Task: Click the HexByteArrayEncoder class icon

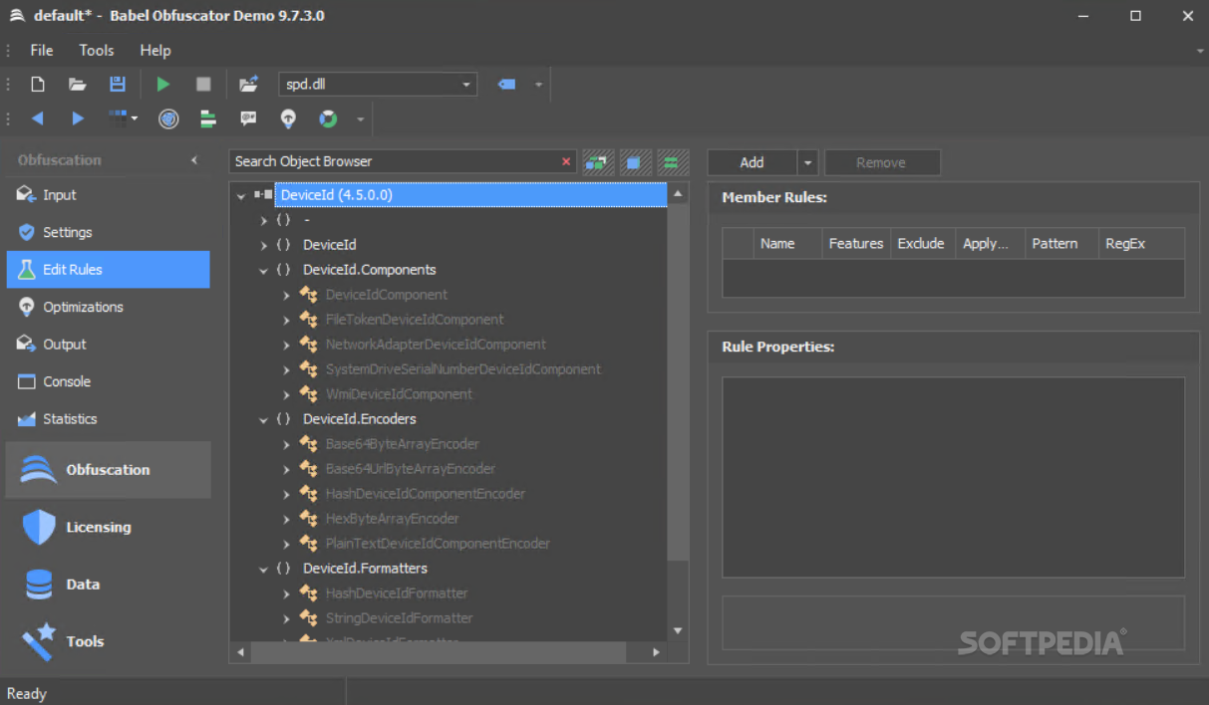Action: [309, 519]
